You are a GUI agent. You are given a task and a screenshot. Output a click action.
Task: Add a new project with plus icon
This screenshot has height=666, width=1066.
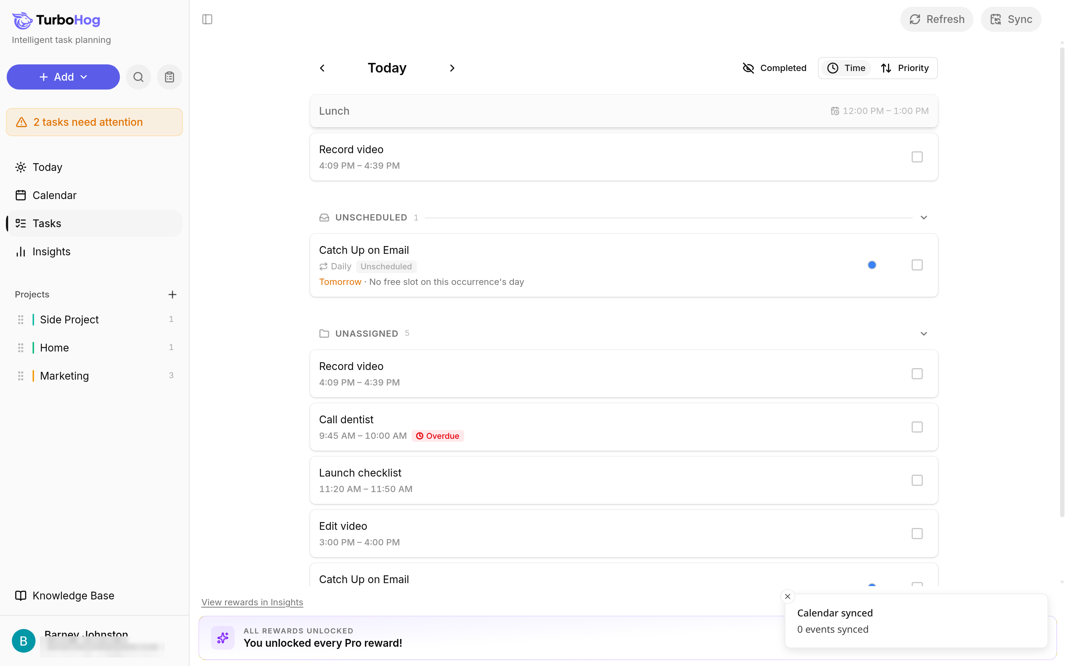tap(172, 294)
